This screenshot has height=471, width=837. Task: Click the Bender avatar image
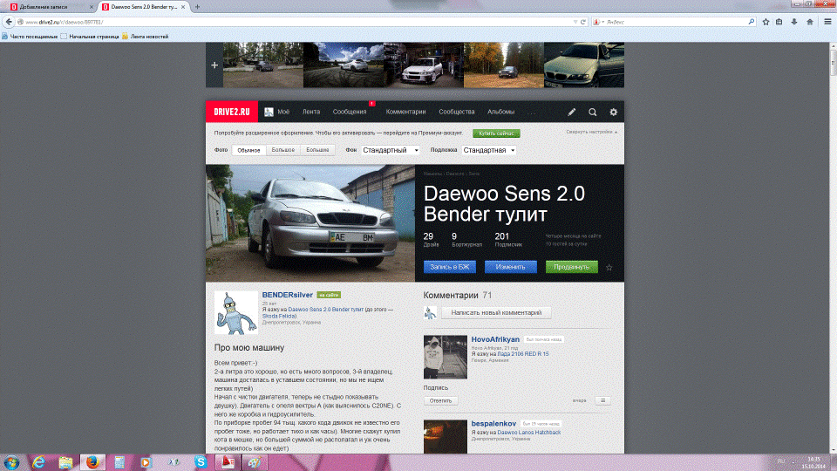(236, 312)
